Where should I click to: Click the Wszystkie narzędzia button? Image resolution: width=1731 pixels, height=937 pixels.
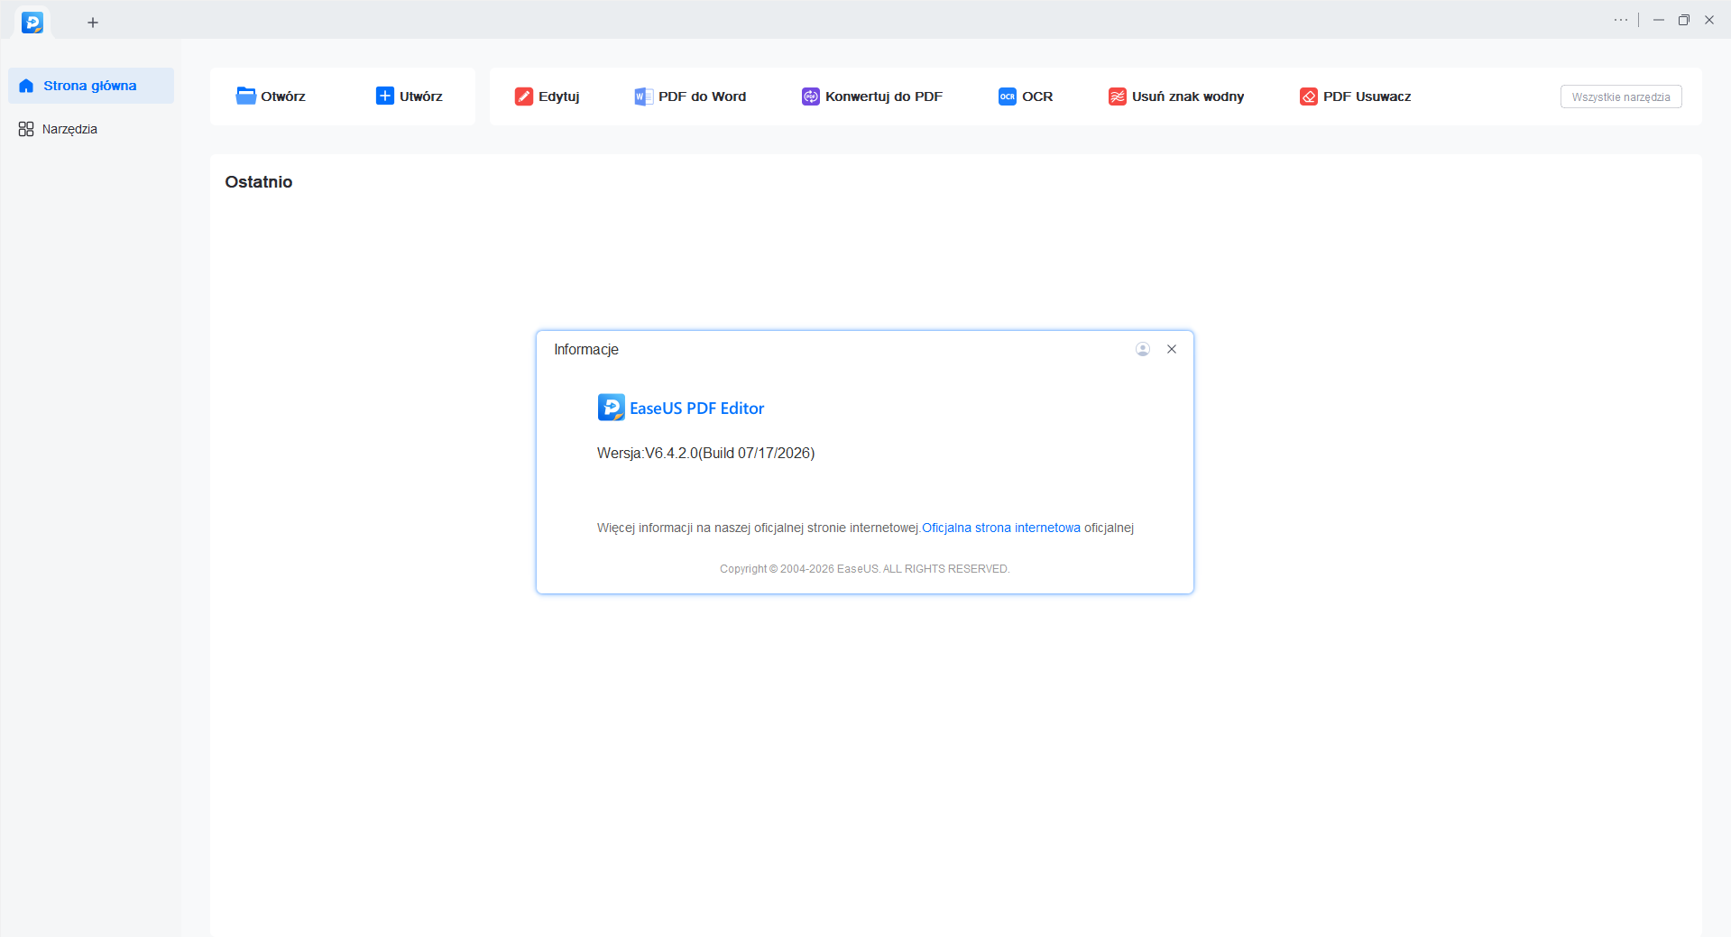pos(1621,96)
